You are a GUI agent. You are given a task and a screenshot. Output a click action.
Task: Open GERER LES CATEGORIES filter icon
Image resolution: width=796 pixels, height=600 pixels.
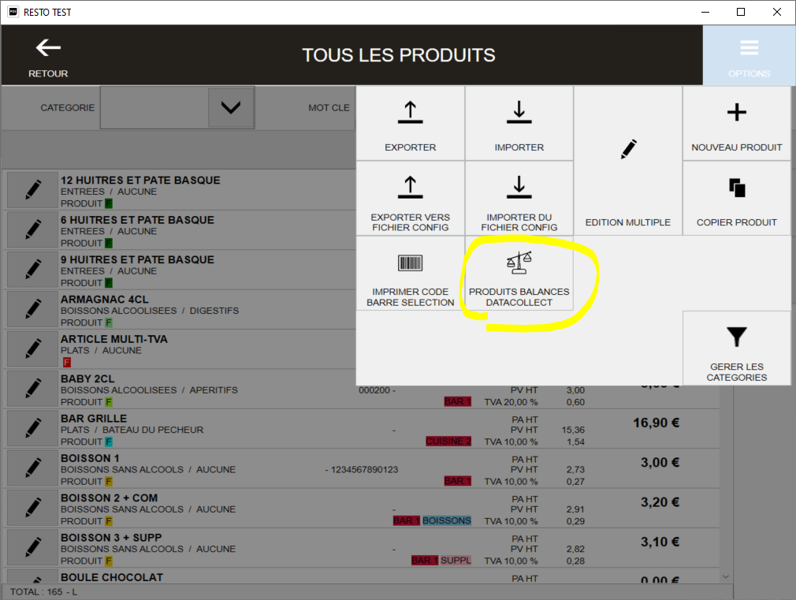click(x=737, y=337)
